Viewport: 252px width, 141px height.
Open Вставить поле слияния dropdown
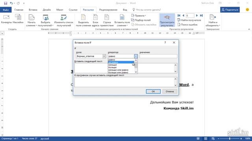pyautogui.click(x=122, y=20)
